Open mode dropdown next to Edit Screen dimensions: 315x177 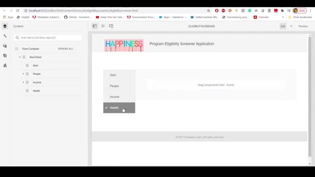click(x=291, y=26)
